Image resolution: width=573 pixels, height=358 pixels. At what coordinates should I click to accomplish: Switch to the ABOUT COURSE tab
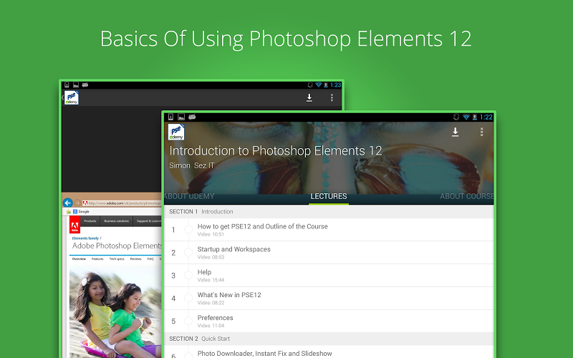point(466,196)
